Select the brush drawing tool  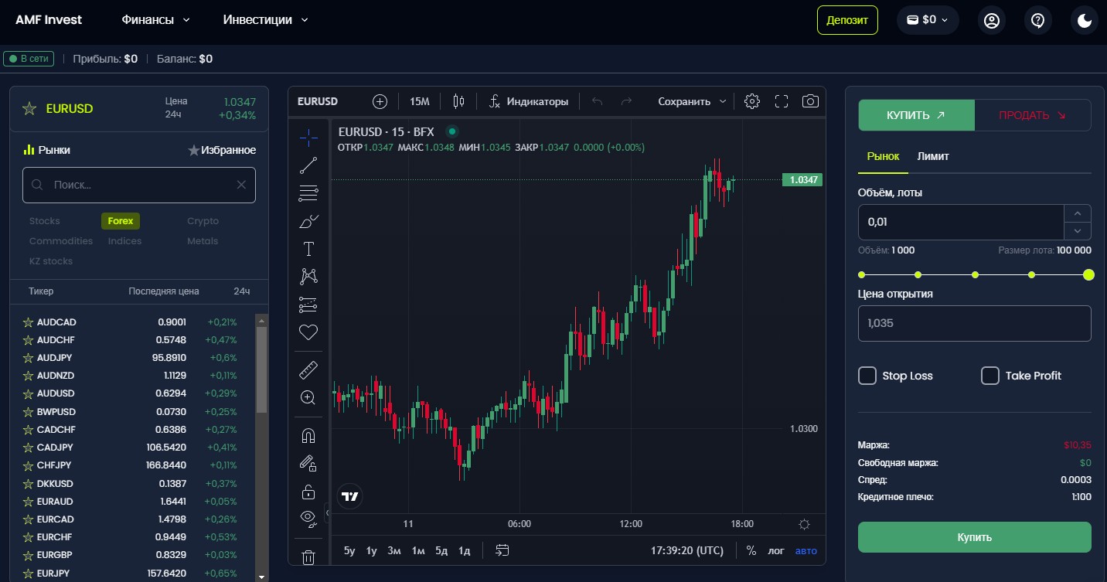308,221
